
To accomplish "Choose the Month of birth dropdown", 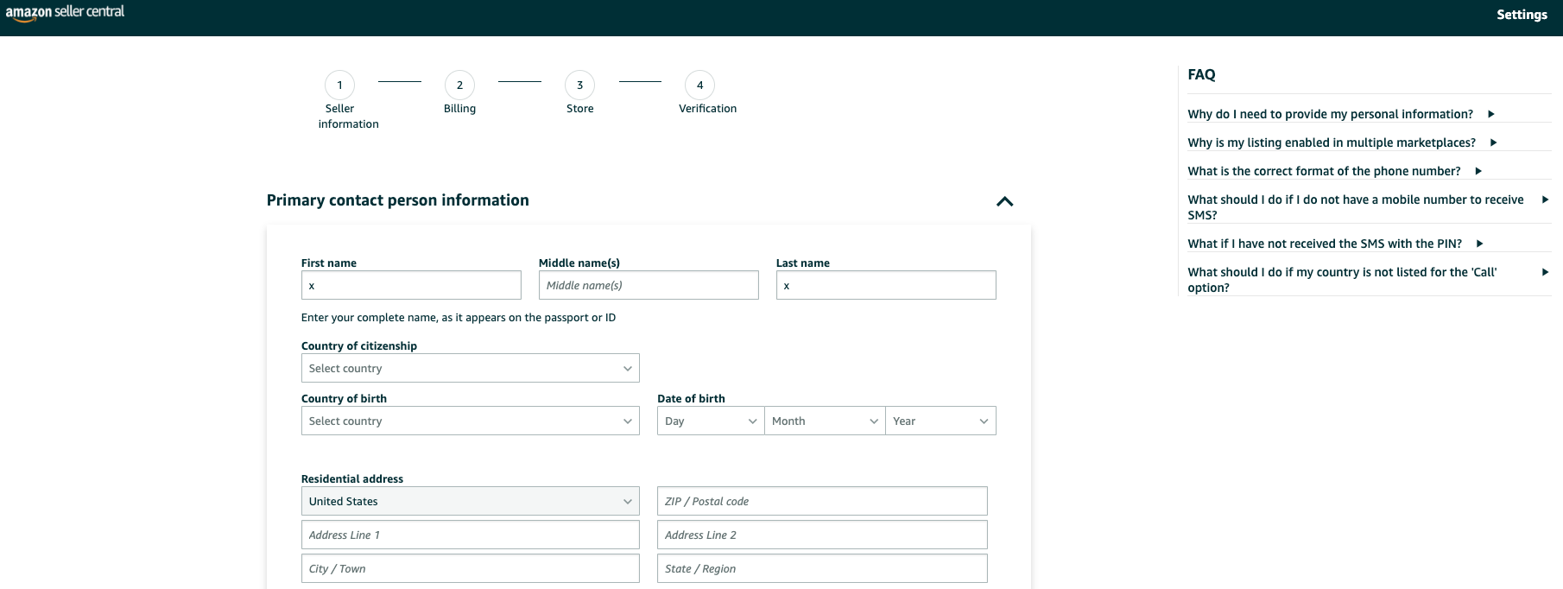I will point(824,421).
